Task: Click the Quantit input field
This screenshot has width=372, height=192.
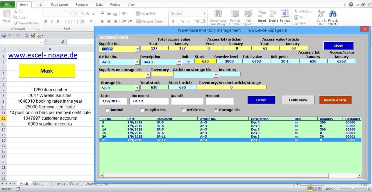Action: click(x=187, y=101)
